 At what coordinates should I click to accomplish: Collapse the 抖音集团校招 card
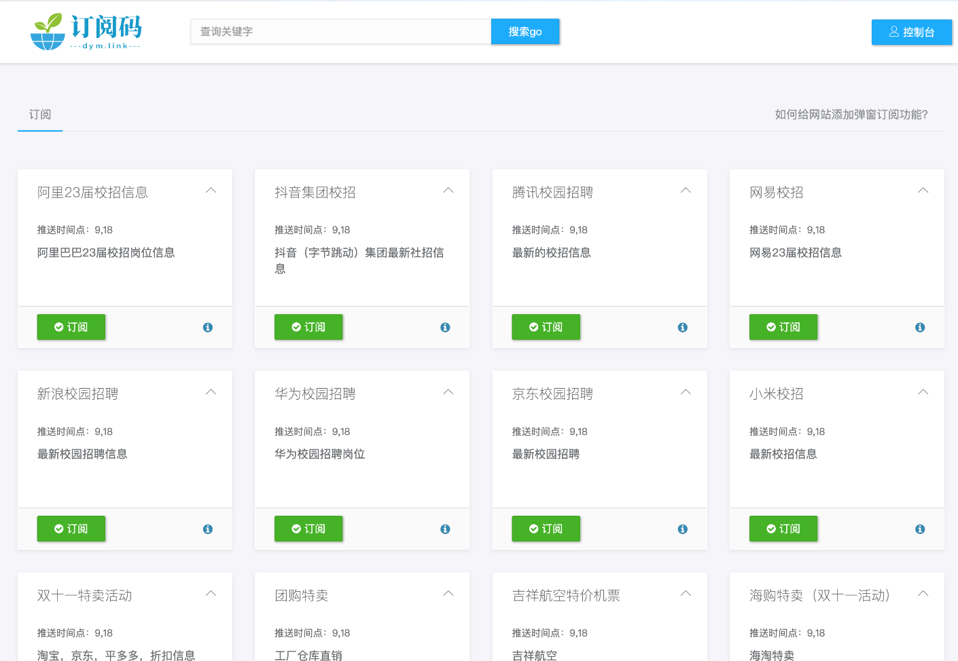pyautogui.click(x=448, y=191)
